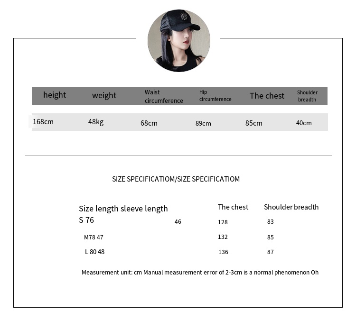Image resolution: width=356 pixels, height=320 pixels.
Task: Click the Hip circumference header
Action: coord(215,96)
